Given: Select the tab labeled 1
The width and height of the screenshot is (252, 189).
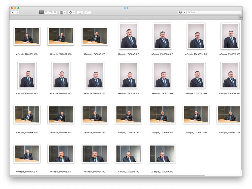Looking at the screenshot, I should click(126, 18).
